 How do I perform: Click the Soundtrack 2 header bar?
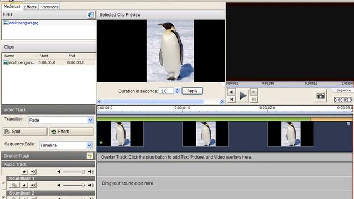coord(50,193)
